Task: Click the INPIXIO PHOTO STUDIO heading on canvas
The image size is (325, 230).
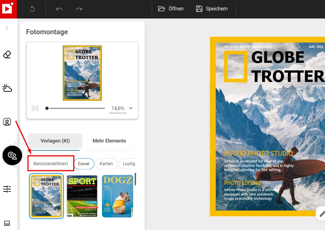Action: [x=258, y=153]
